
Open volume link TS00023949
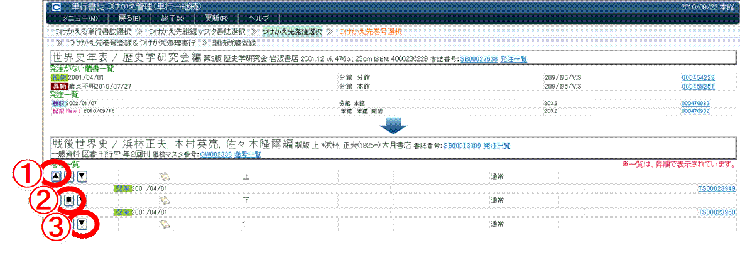[x=716, y=189]
